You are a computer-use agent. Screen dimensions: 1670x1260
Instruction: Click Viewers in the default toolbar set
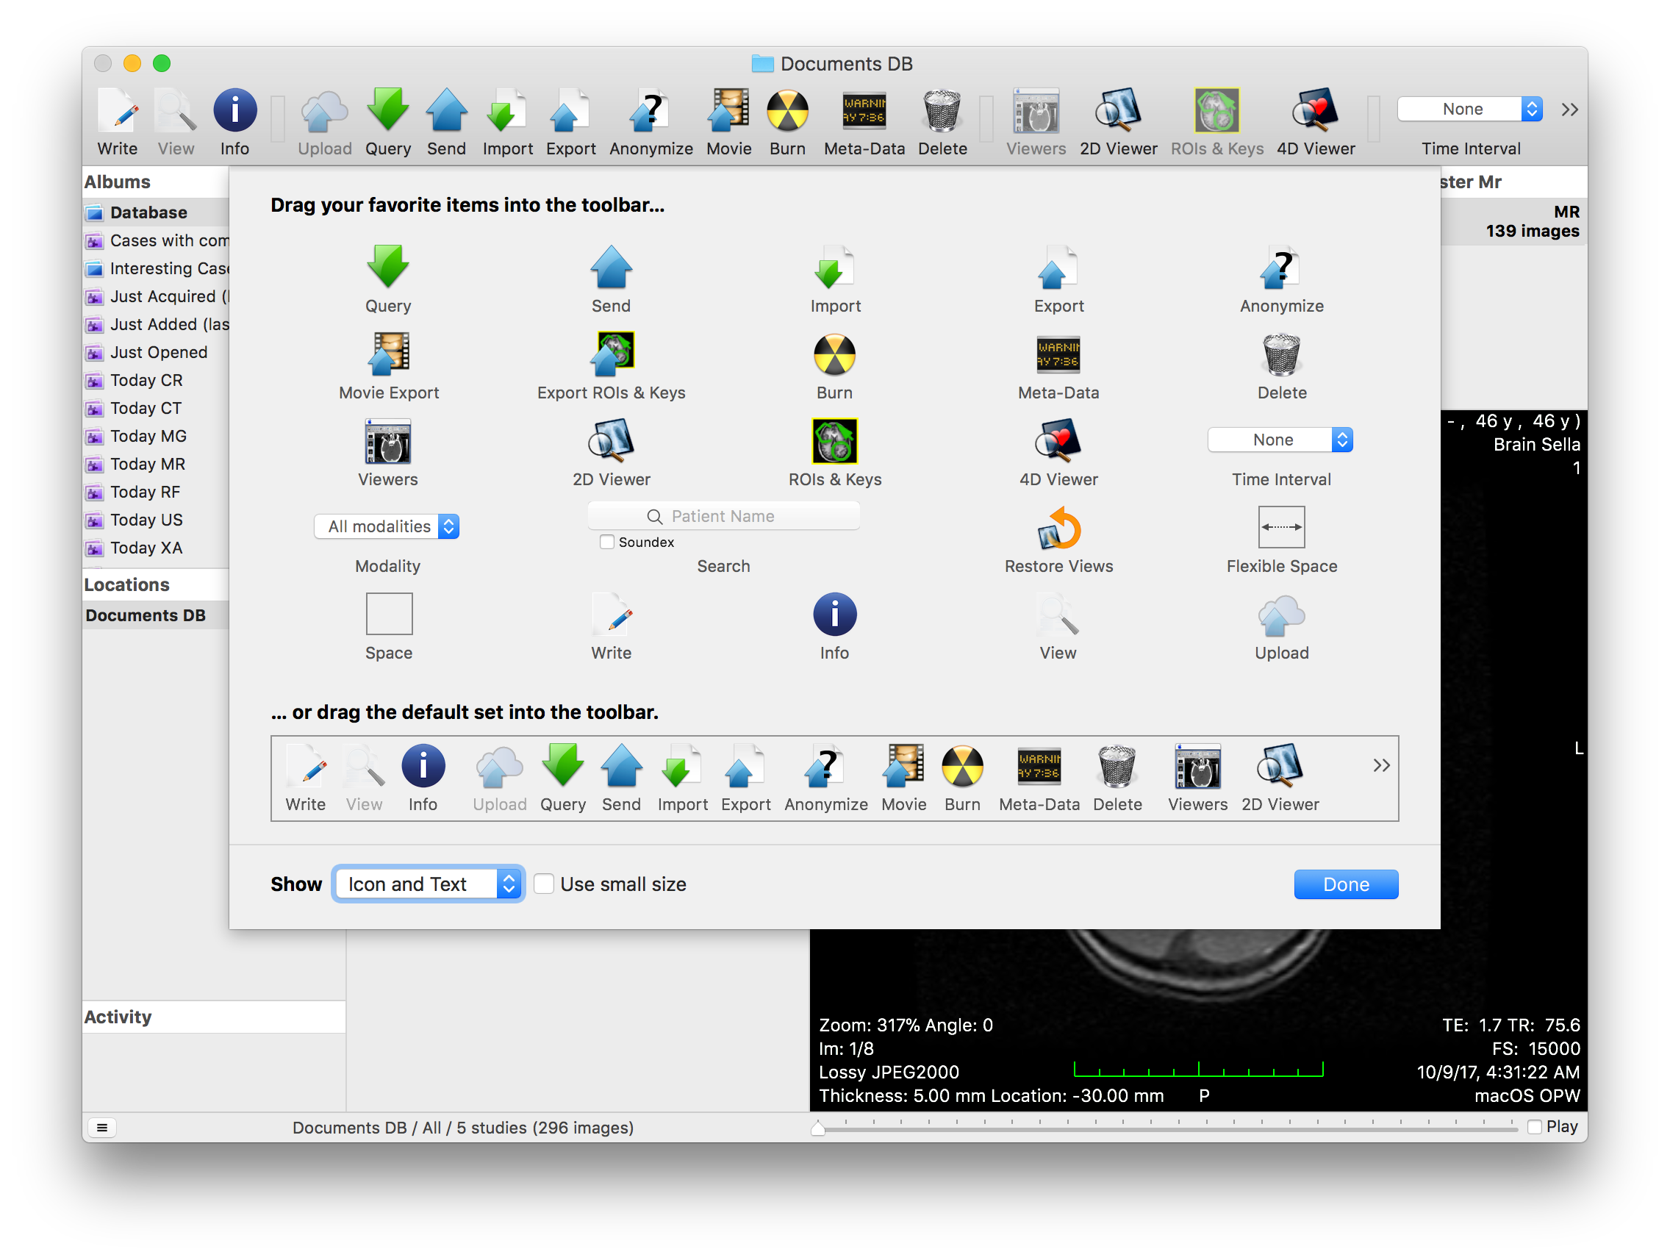tap(1197, 778)
